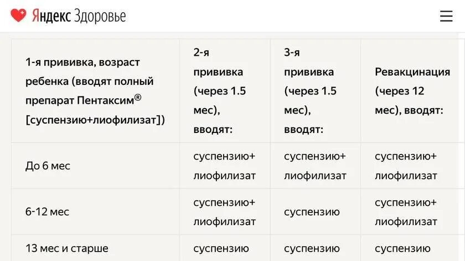This screenshot has width=465, height=261.
Task: Open the Яндекс Здоровье home link
Action: click(x=68, y=15)
